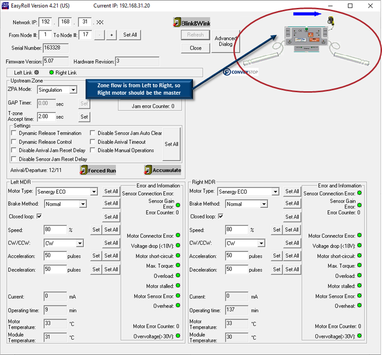Screen dimensions: 382x355
Task: Enable Disable Arrival Jam Reset Delay
Action: click(x=14, y=150)
